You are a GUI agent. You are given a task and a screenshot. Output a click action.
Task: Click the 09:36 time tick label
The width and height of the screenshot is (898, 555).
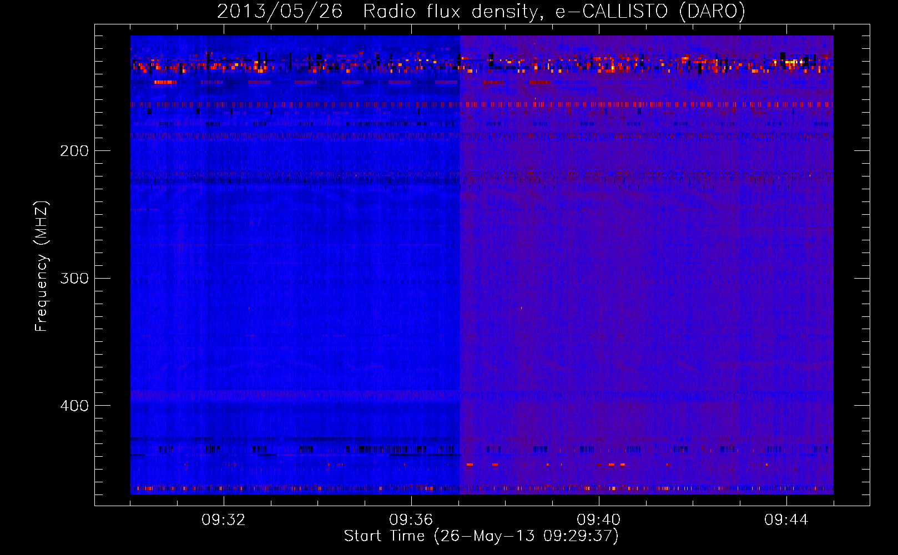pyautogui.click(x=411, y=520)
